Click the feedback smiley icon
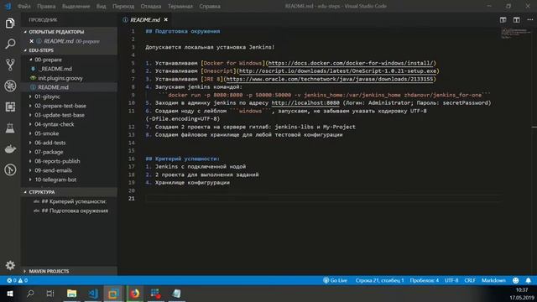This screenshot has width=537, height=302. pyautogui.click(x=515, y=280)
